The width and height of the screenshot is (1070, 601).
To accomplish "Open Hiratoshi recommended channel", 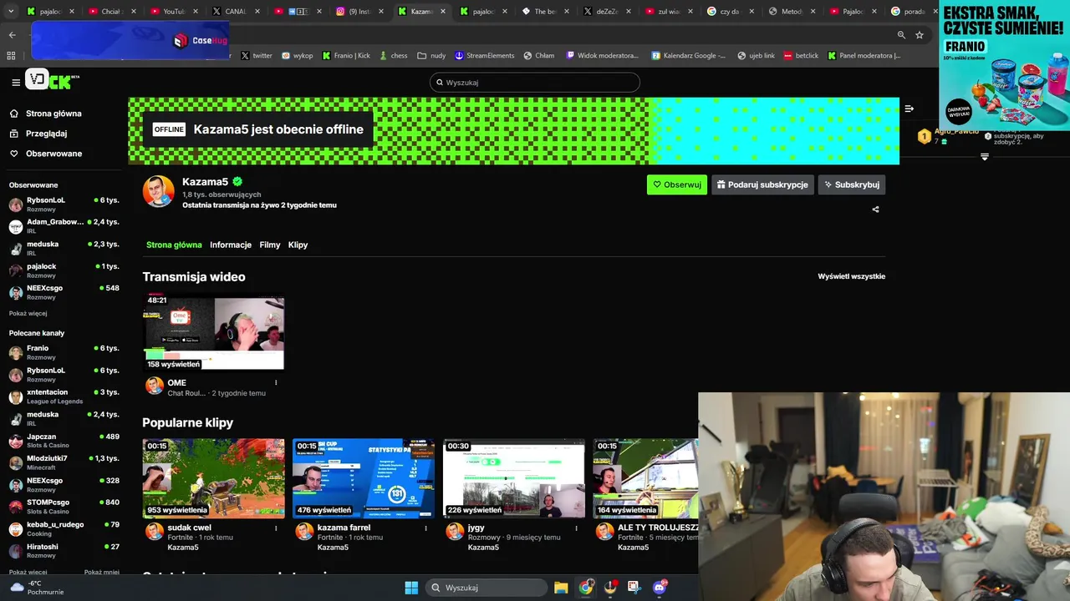I will click(64, 551).
